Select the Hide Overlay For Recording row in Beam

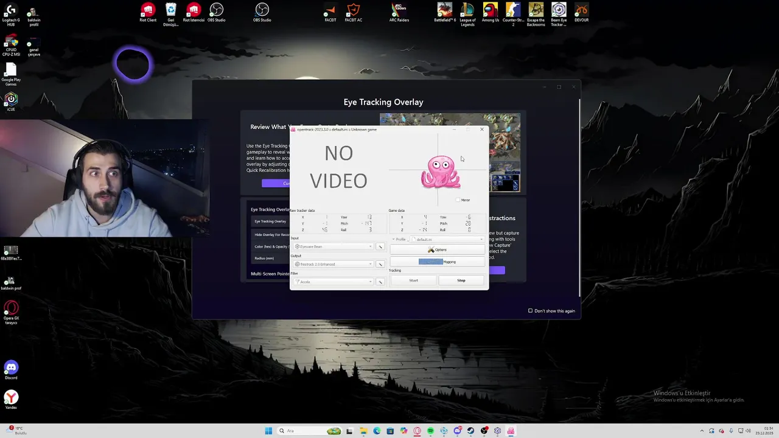click(x=270, y=234)
